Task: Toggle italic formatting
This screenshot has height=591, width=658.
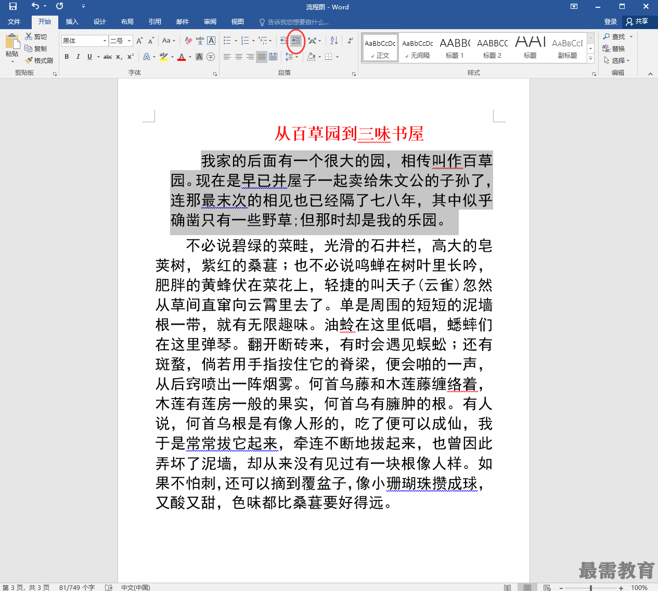Action: 78,57
